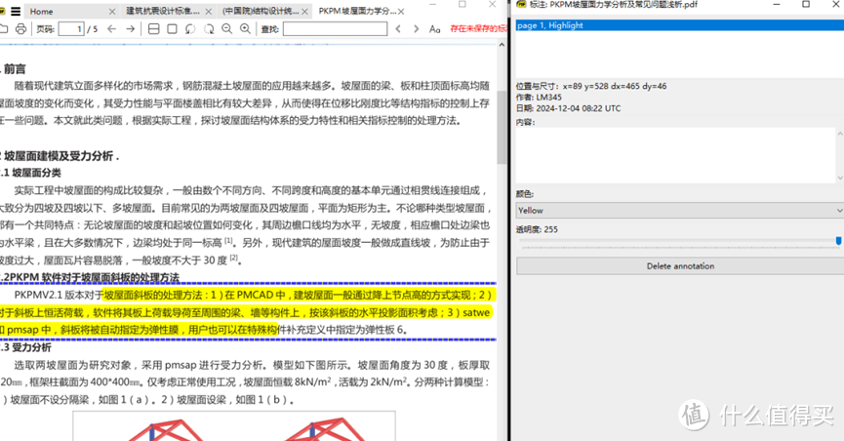Close the Home tab
The height and width of the screenshot is (441, 844).
tap(112, 12)
